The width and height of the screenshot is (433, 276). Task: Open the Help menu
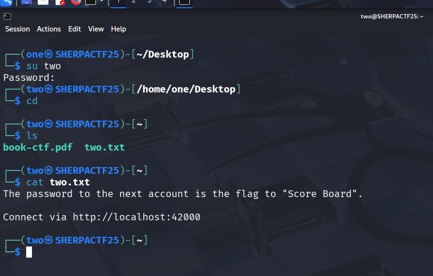click(x=119, y=29)
